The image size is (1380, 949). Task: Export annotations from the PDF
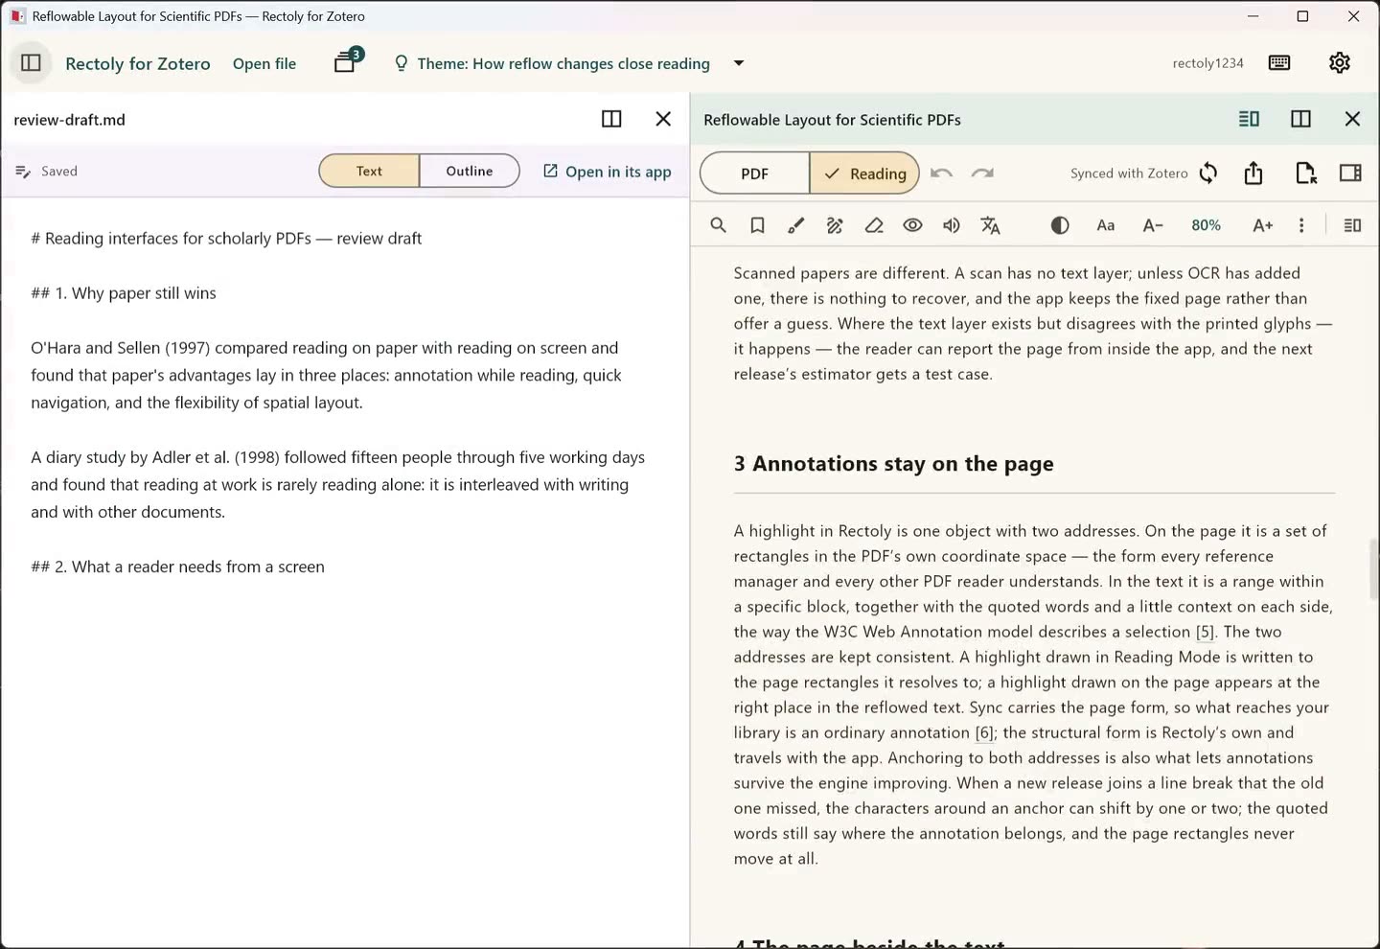pos(1305,174)
